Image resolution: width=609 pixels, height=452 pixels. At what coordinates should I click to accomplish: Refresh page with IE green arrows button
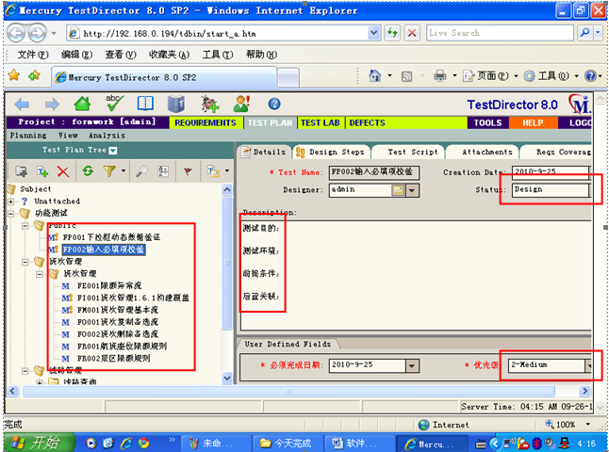pyautogui.click(x=392, y=33)
